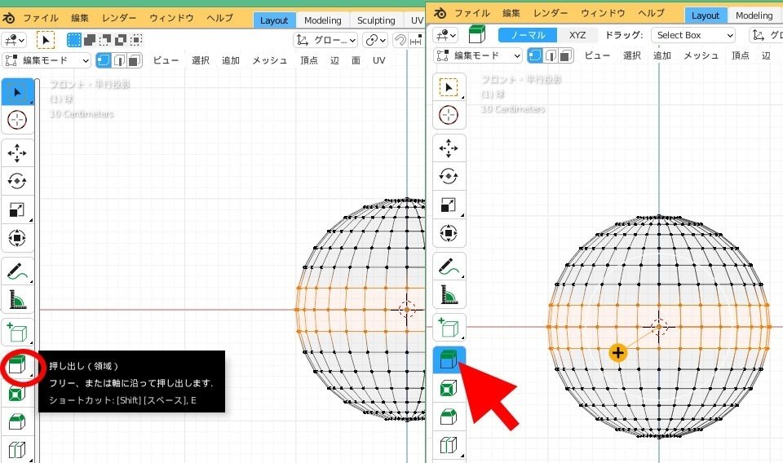Select the Tweak select tool in left window
The height and width of the screenshot is (463, 783).
[x=17, y=92]
